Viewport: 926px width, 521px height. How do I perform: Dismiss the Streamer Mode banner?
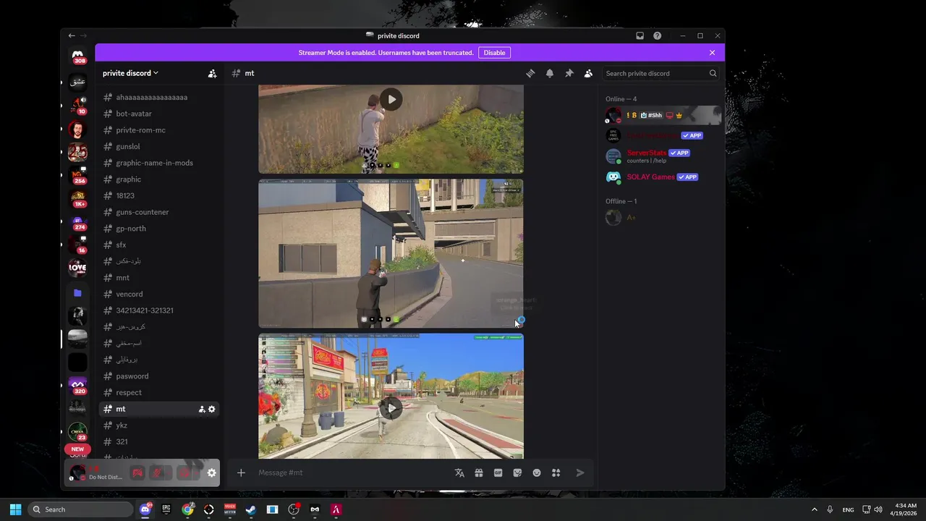pyautogui.click(x=712, y=52)
